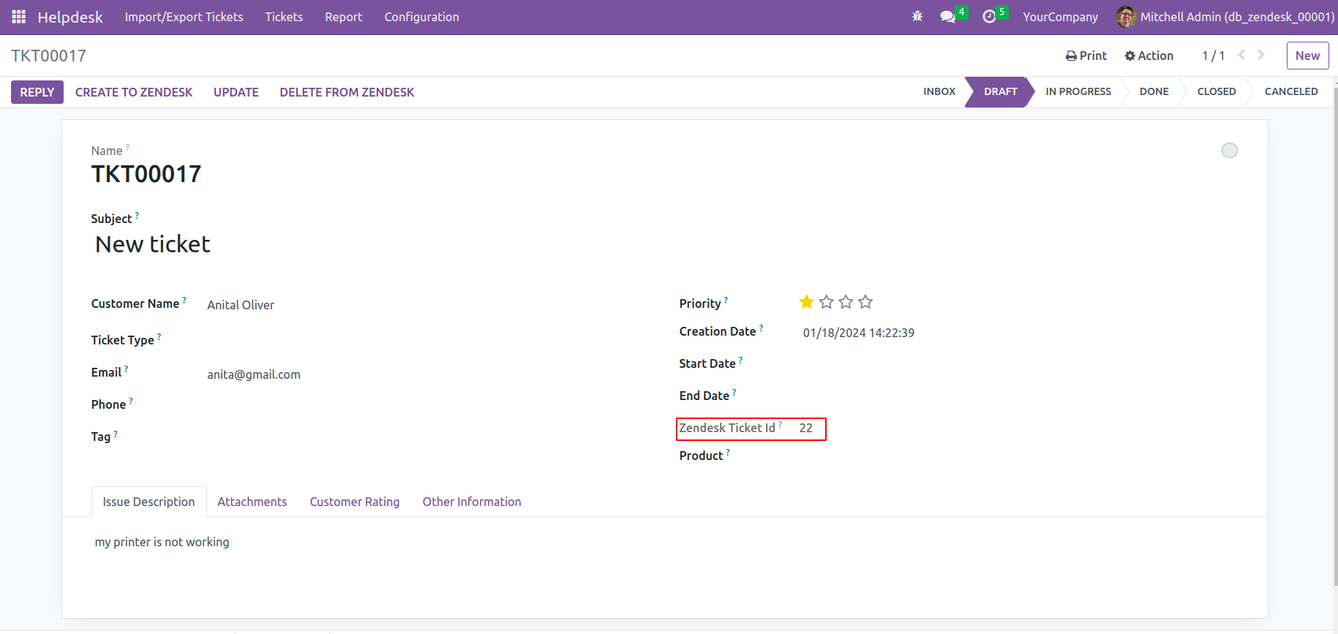
Task: Click the Subject field New ticket
Action: click(153, 244)
